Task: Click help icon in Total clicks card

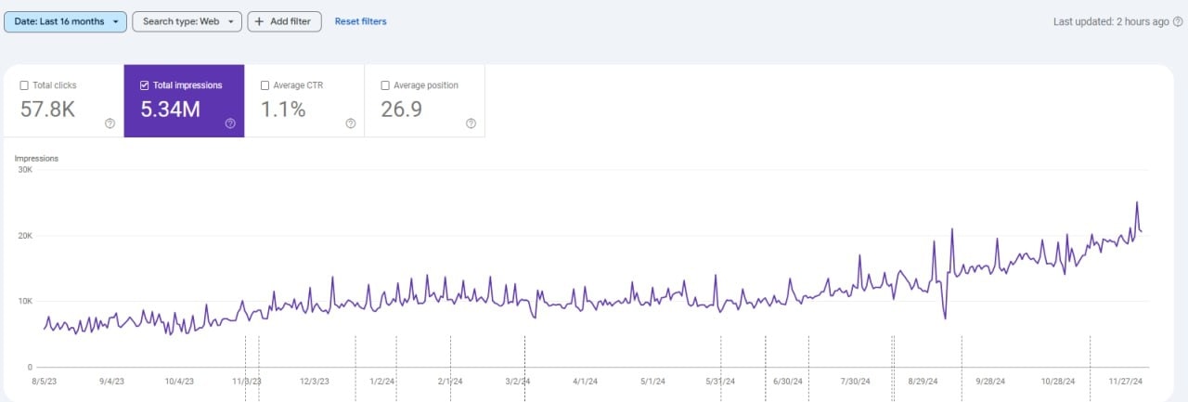Action: tap(110, 123)
